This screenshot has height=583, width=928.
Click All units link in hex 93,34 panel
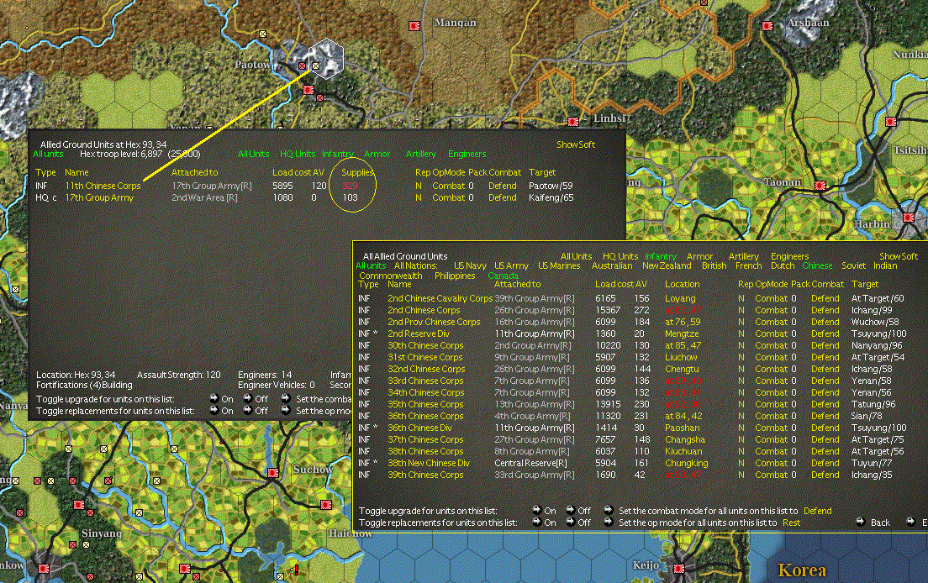coord(48,155)
